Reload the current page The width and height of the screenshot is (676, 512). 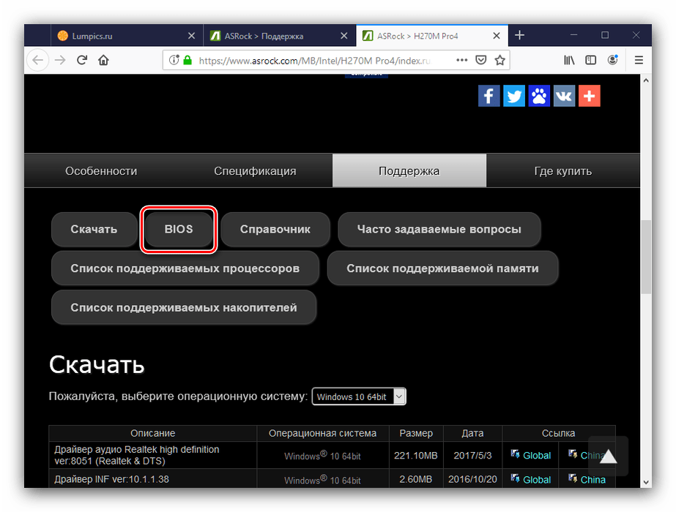click(82, 60)
